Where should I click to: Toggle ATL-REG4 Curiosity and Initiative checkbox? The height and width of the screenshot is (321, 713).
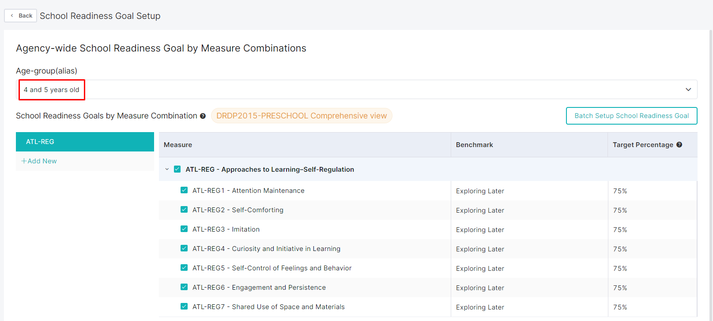pyautogui.click(x=184, y=248)
